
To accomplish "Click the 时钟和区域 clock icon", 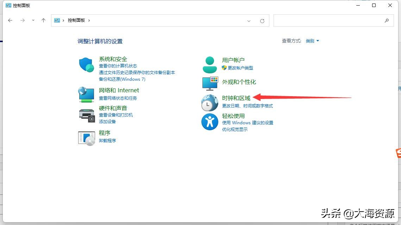I will (x=210, y=103).
